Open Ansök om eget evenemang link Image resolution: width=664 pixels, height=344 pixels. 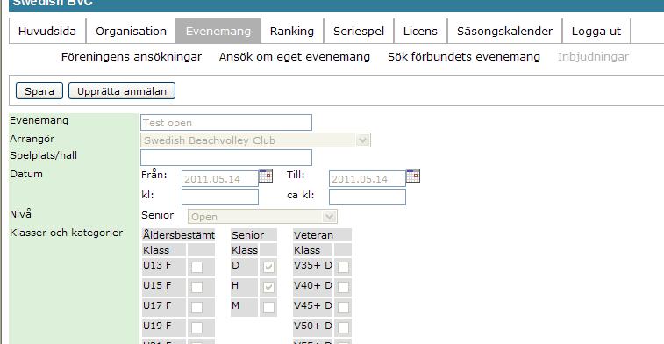(x=295, y=57)
